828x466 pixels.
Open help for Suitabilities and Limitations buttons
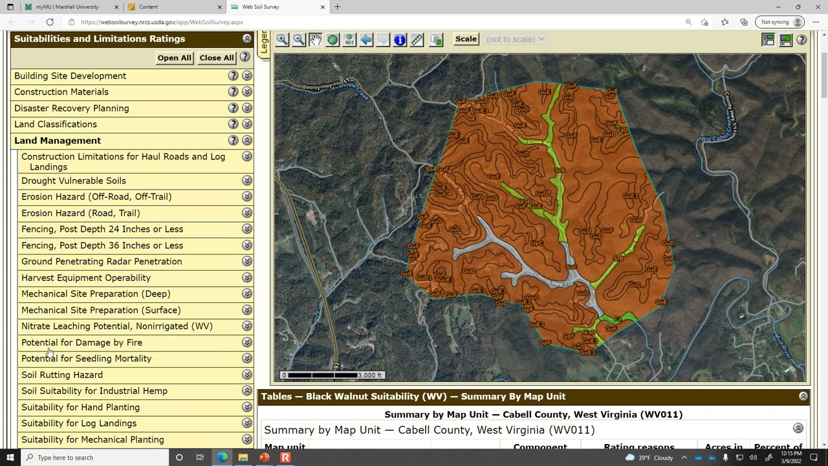(x=245, y=57)
